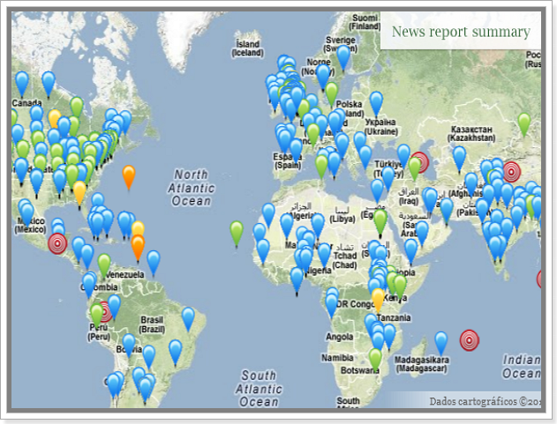The width and height of the screenshot is (557, 424).
Task: Click the Dados cartográficos attribution text
Action: [x=485, y=402]
